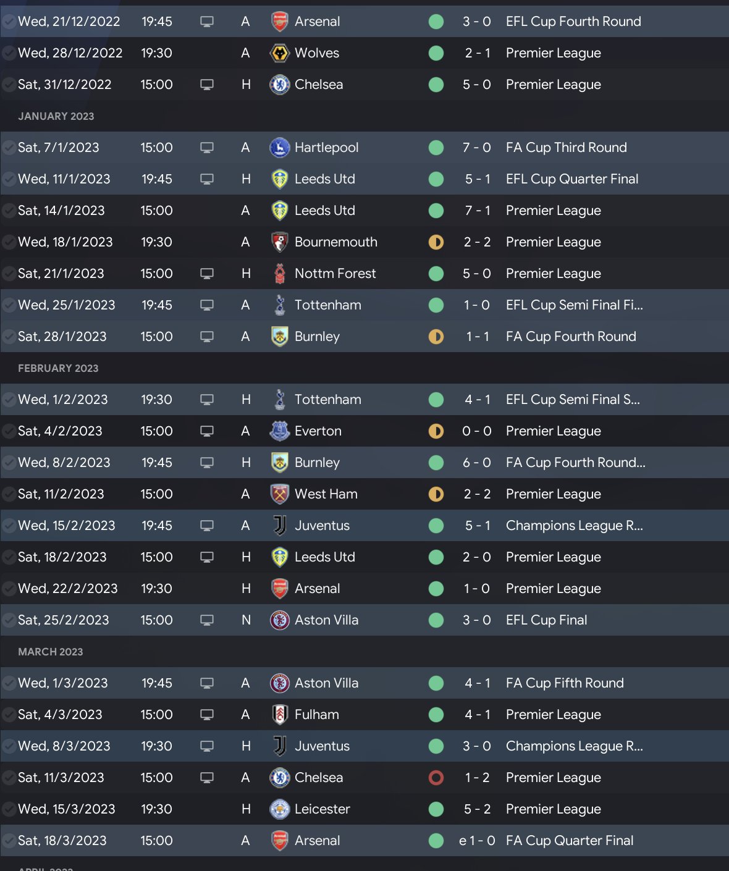Toggle the check circle beside Sat, 7/1/2023
The image size is (729, 871).
(9, 148)
